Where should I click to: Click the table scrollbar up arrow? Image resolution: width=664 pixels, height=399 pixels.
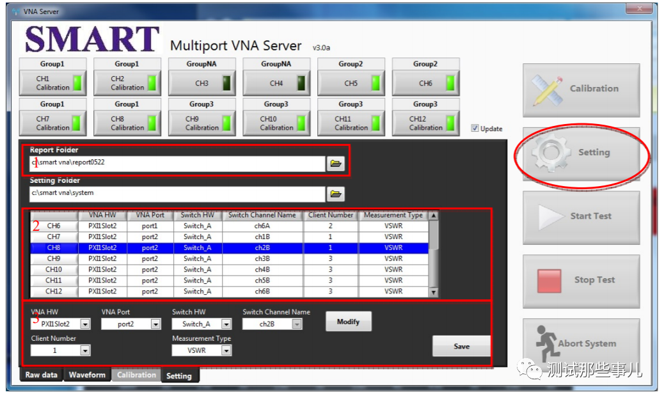coord(433,215)
